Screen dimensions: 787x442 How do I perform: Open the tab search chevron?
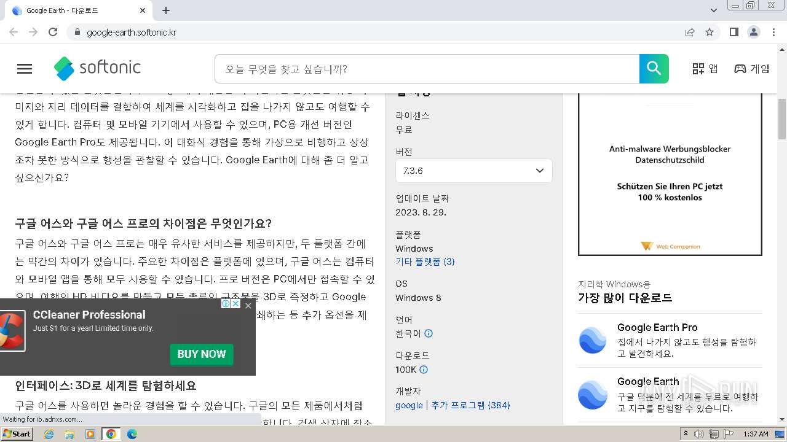[714, 10]
